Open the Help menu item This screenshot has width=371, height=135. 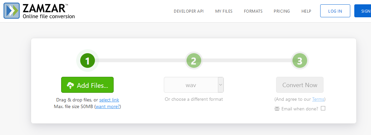click(x=306, y=11)
